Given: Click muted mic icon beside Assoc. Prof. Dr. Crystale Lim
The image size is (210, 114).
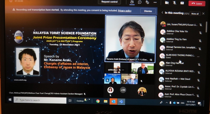Looking at the screenshot, I should point(198,88).
